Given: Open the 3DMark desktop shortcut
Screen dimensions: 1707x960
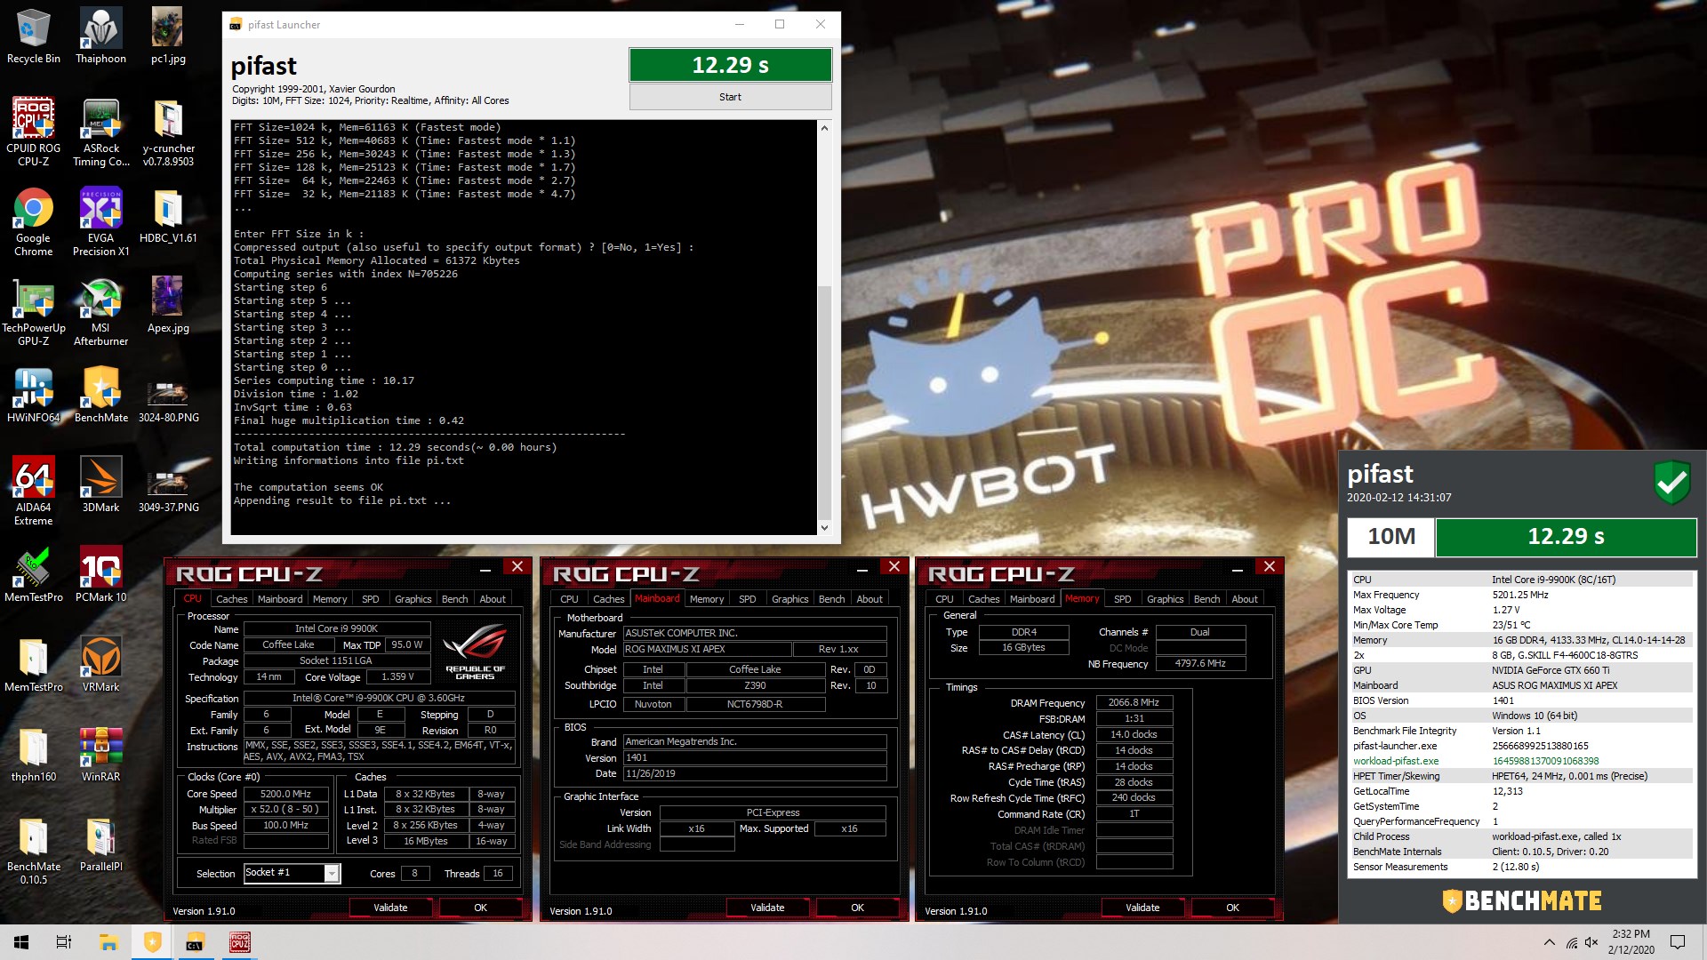Looking at the screenshot, I should (100, 484).
